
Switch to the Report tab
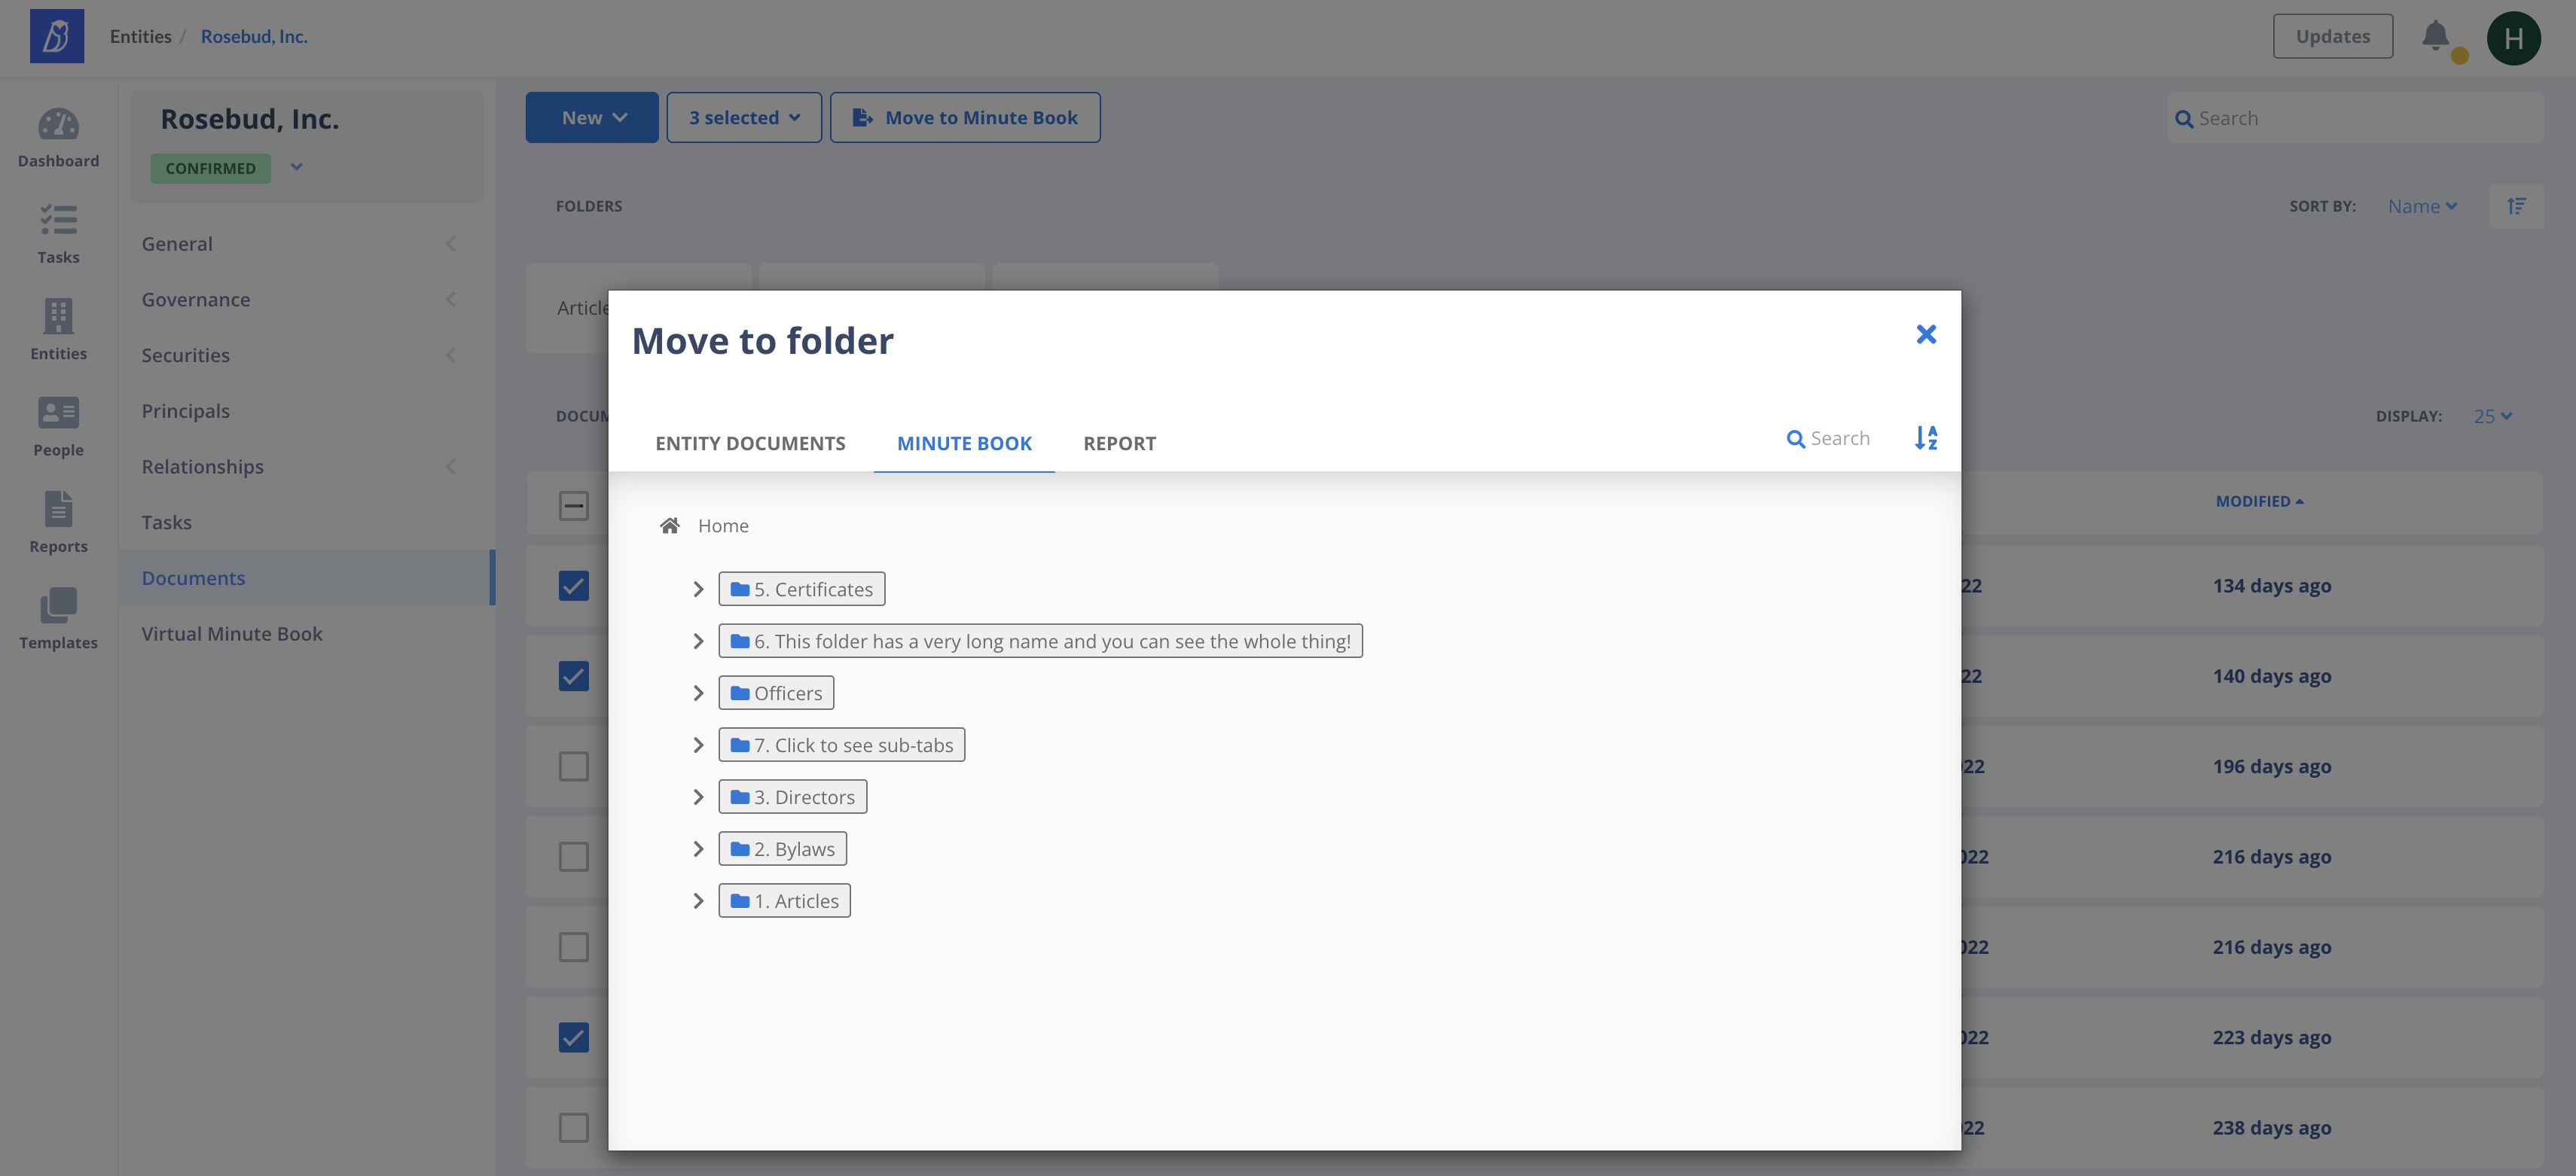(x=1119, y=443)
